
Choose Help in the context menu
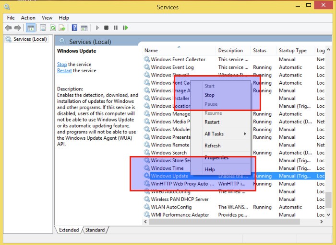coord(220,169)
